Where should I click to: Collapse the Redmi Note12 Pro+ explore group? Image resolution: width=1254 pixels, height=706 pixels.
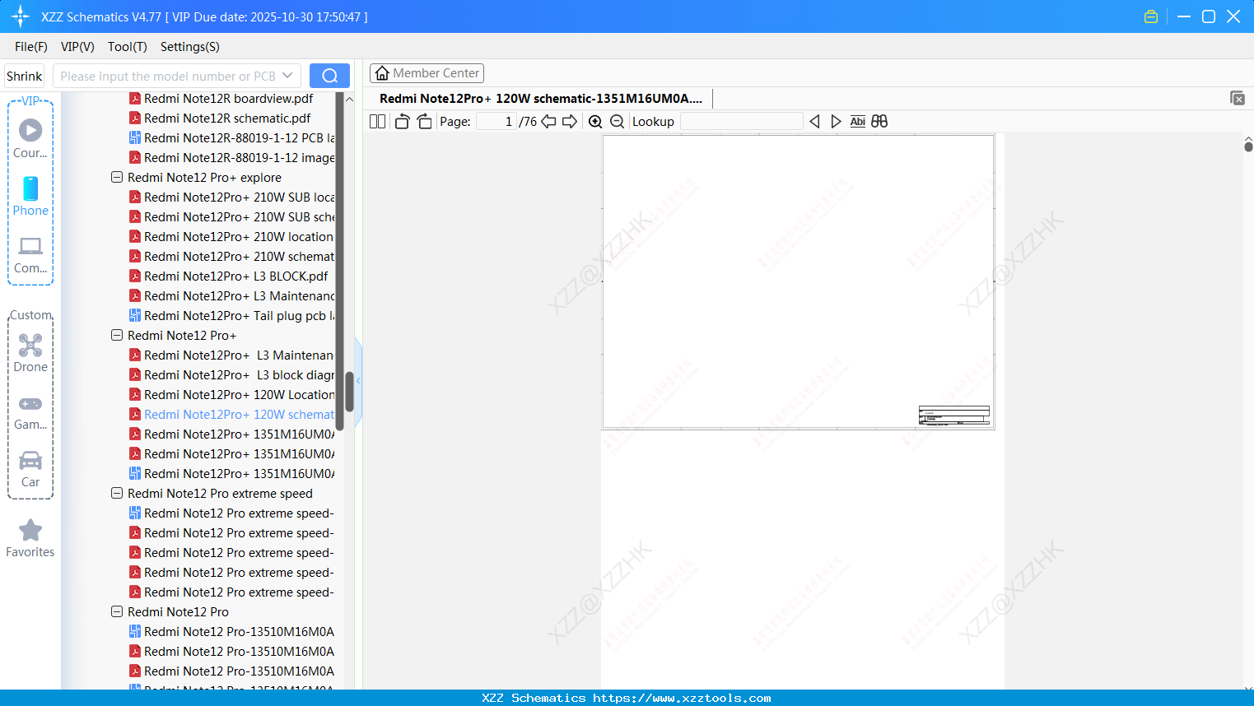pos(116,177)
